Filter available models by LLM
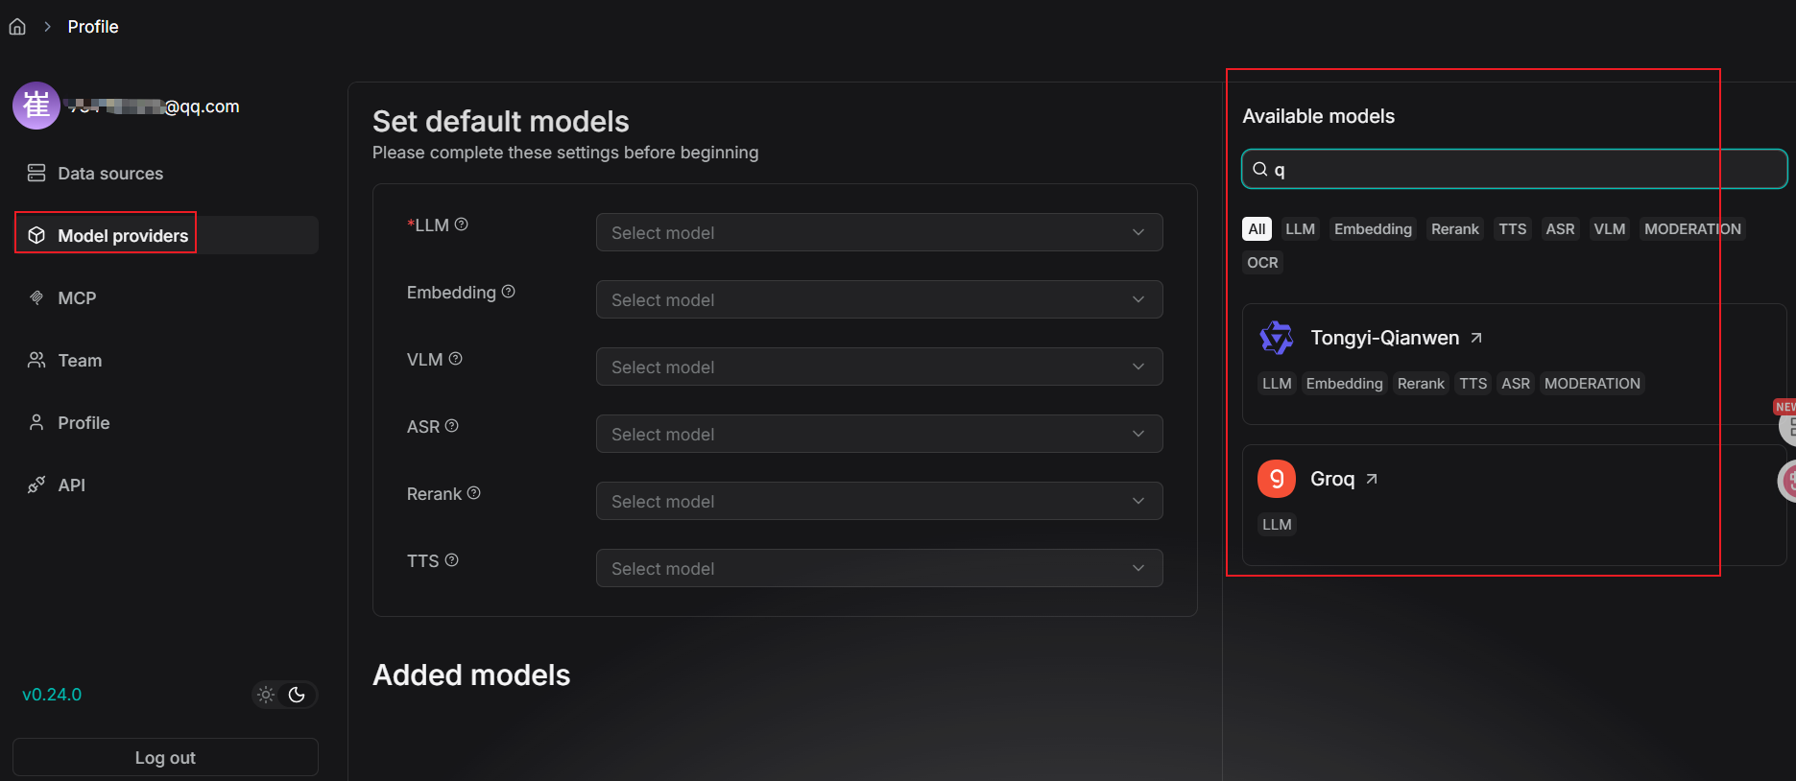The width and height of the screenshot is (1796, 781). [1301, 229]
